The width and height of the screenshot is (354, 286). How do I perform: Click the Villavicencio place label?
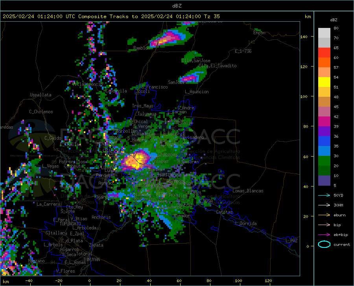[x=88, y=84]
